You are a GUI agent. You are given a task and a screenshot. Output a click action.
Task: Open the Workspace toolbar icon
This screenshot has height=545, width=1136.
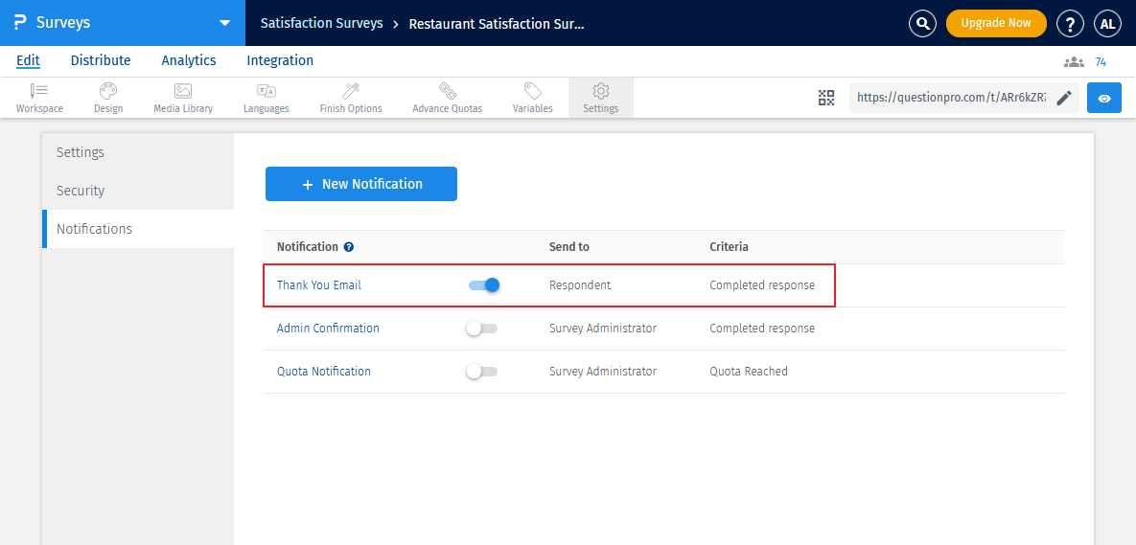coord(39,91)
